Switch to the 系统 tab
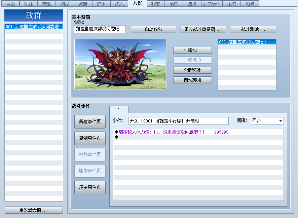 click(232, 4)
